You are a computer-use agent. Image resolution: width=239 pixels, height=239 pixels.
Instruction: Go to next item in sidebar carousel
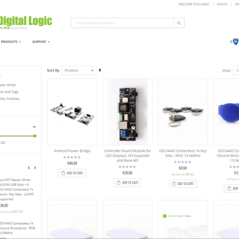click(x=35, y=168)
